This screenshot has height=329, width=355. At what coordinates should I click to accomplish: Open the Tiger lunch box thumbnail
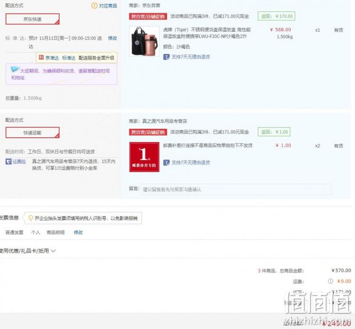tap(144, 41)
